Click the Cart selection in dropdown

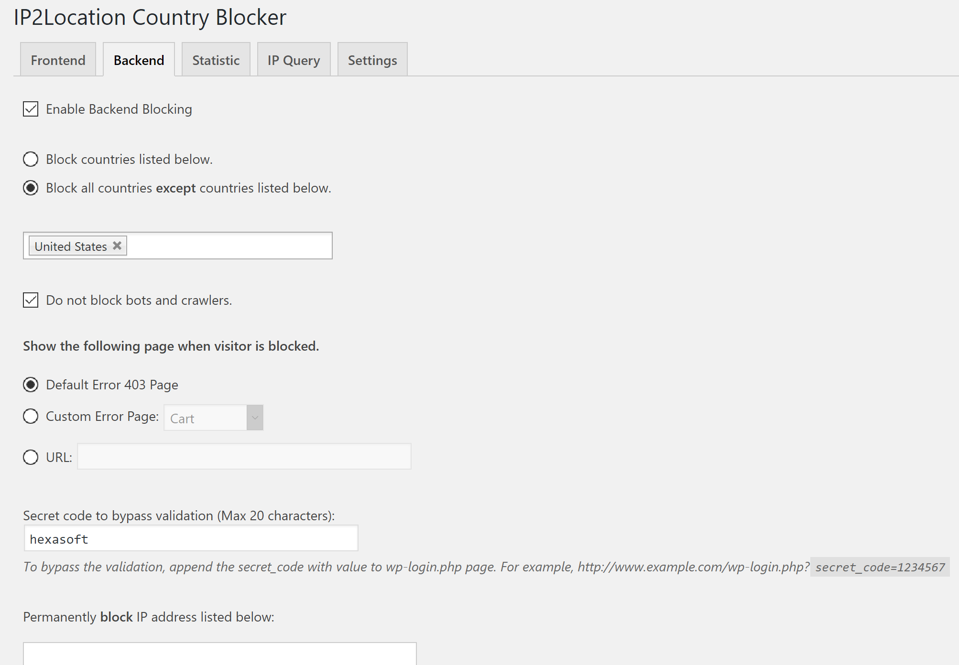tap(206, 418)
